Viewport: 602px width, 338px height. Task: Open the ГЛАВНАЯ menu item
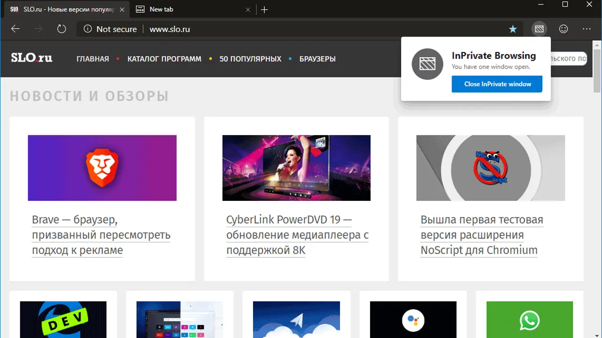click(x=93, y=59)
